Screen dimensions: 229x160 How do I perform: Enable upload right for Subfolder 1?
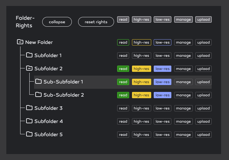[x=203, y=56]
